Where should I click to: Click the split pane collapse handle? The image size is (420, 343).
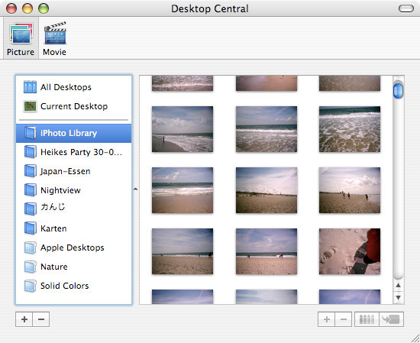135,189
